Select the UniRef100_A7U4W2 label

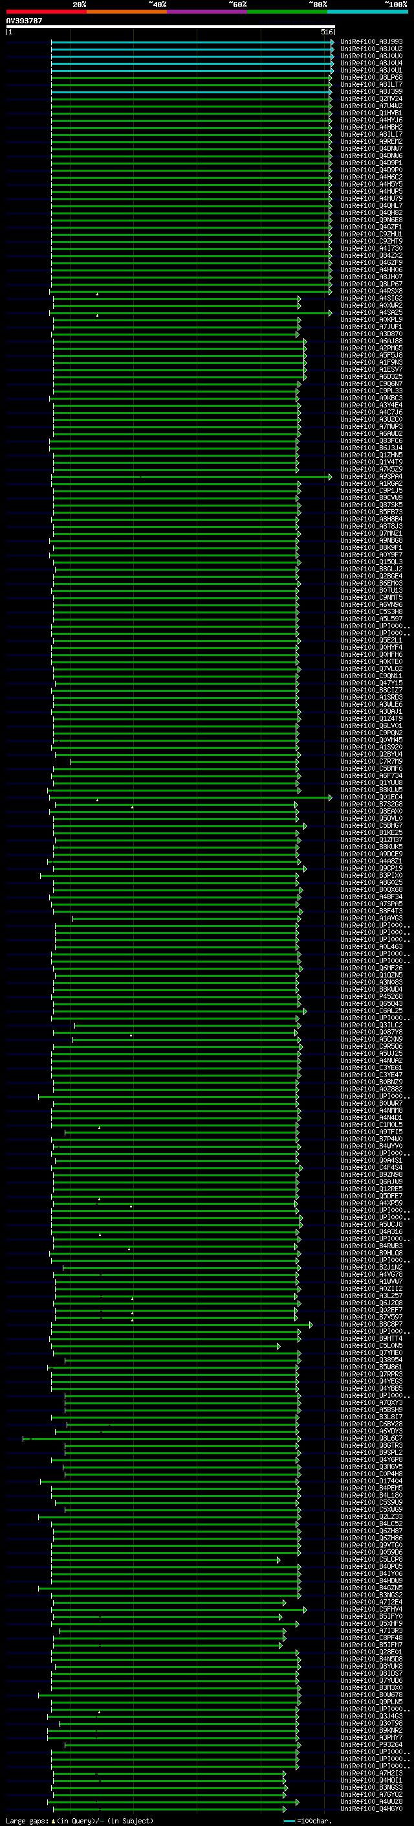(x=371, y=106)
